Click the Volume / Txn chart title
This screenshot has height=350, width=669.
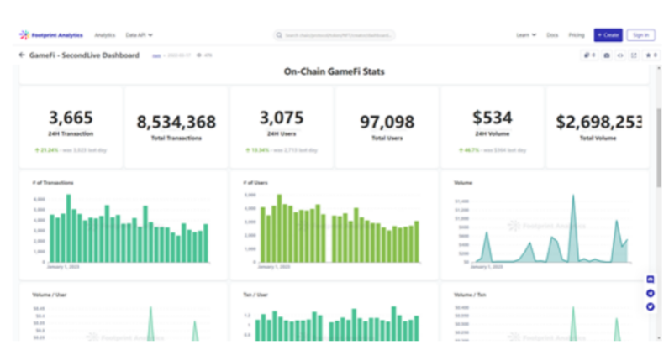(x=470, y=295)
